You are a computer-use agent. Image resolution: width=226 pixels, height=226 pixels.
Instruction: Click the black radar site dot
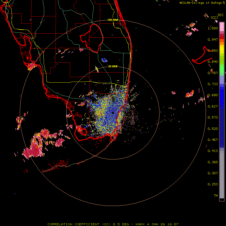click(x=113, y=113)
